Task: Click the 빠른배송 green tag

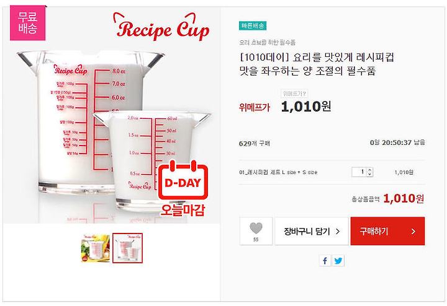Action: tap(253, 26)
